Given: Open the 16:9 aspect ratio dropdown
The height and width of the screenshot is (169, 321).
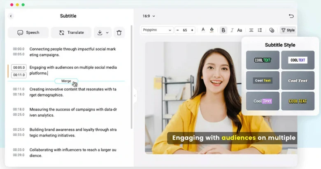Looking at the screenshot, I should [x=149, y=16].
